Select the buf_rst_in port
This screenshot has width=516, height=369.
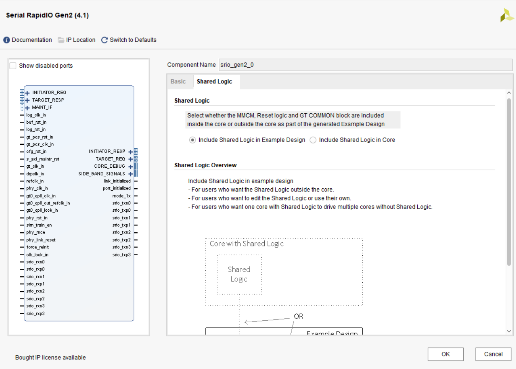coord(36,122)
